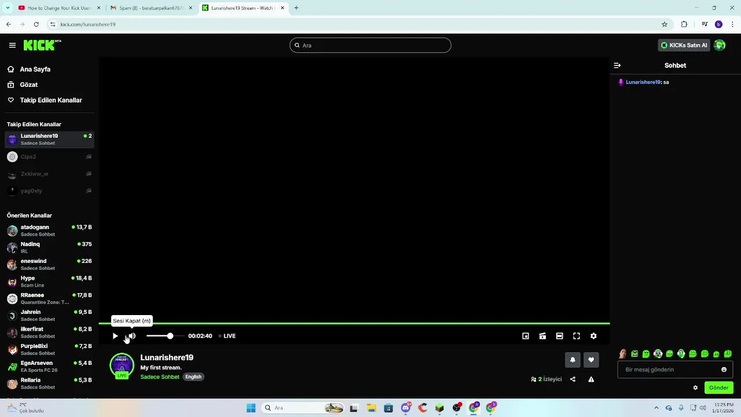Click the Ara search field
Viewport: 741px width, 417px height.
pos(370,45)
